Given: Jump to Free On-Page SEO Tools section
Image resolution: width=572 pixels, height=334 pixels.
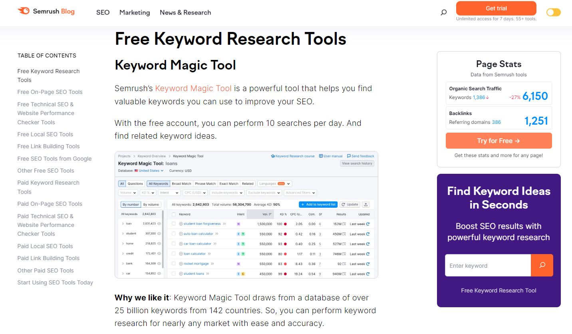Looking at the screenshot, I should (x=50, y=92).
